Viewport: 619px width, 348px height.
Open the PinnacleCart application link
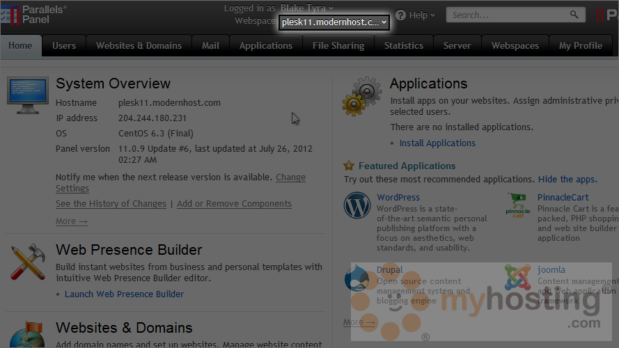click(x=563, y=197)
